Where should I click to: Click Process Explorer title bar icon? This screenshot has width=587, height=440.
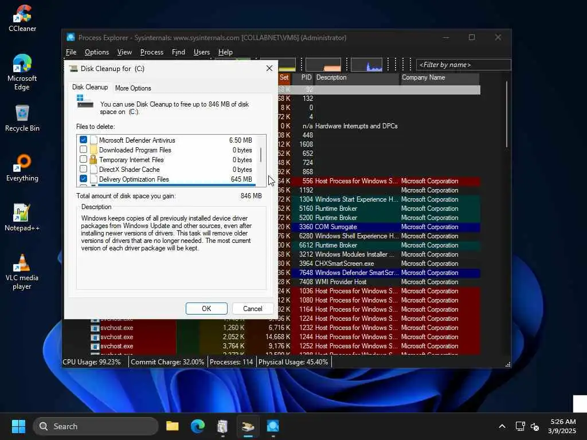[71, 37]
